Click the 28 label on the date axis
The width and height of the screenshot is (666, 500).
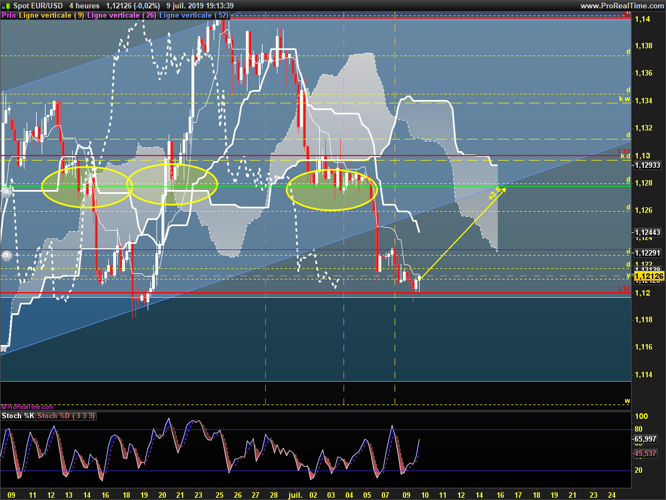274,494
